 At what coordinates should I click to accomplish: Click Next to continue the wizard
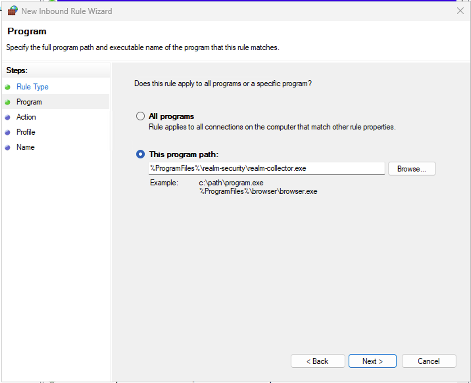click(x=372, y=361)
